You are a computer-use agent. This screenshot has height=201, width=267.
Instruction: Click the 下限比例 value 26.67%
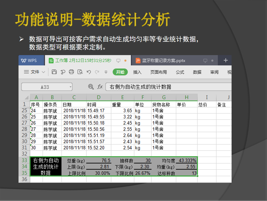tap(143, 173)
